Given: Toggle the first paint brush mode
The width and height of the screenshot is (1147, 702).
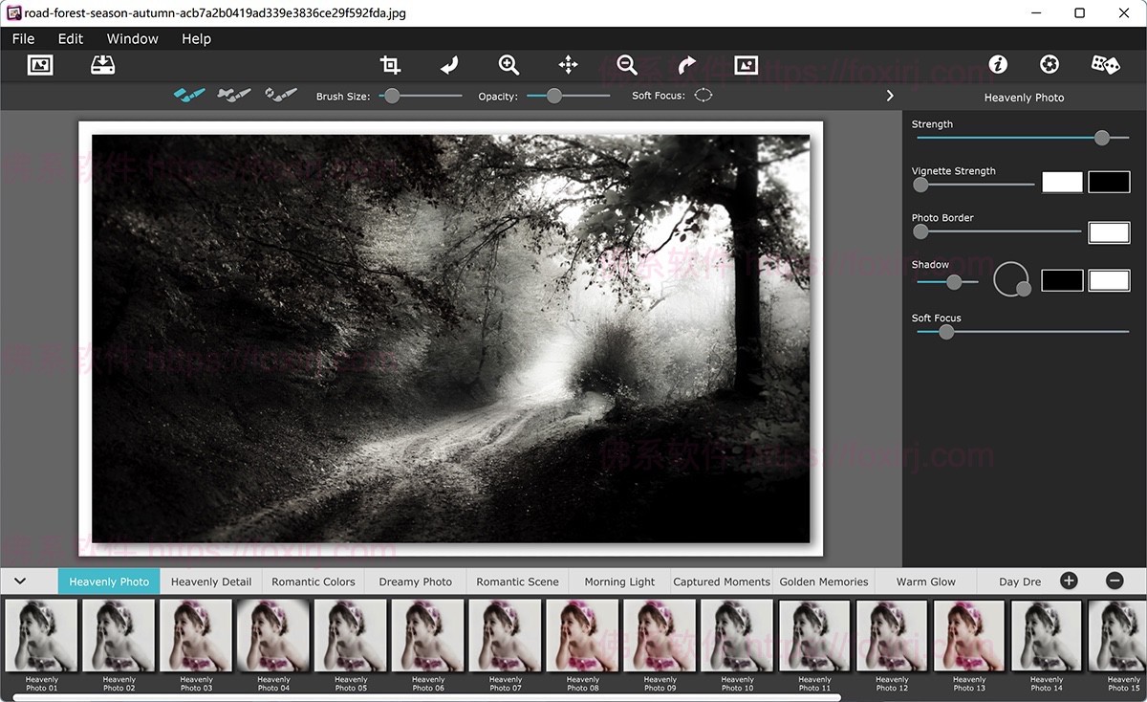Looking at the screenshot, I should point(188,95).
